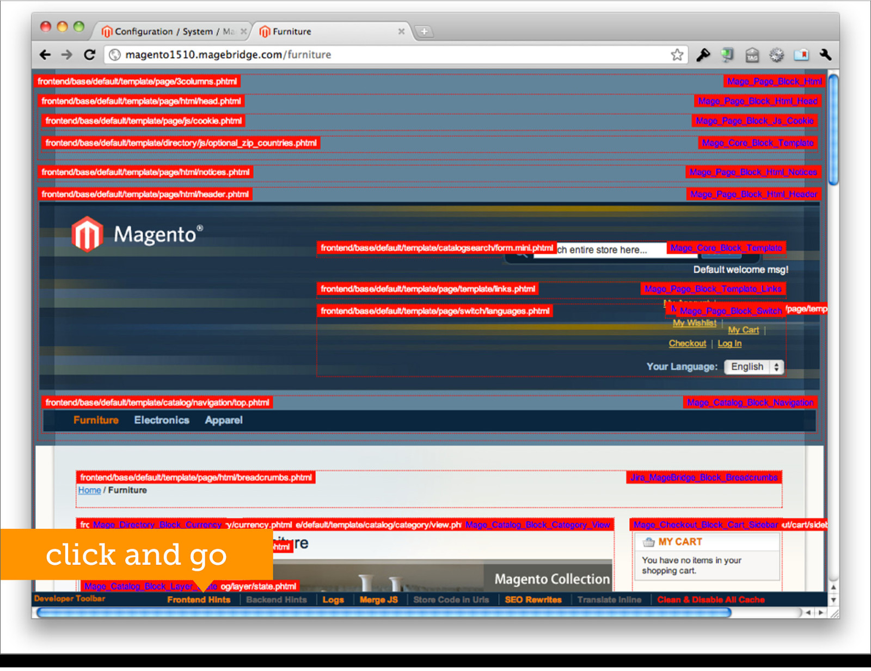871x671 pixels.
Task: Click the cookie.phtml template hint
Action: [144, 120]
